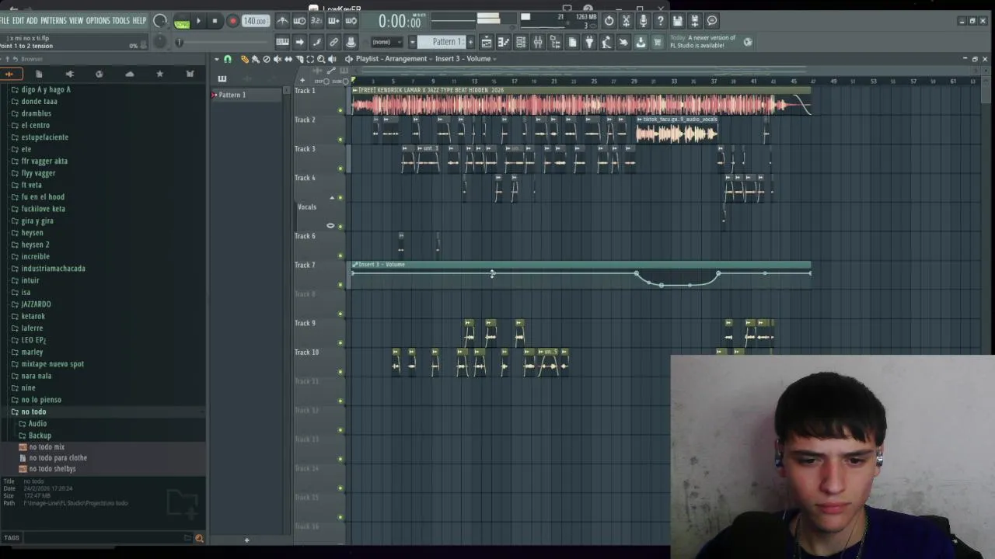Click the browser search magnifier icon
The width and height of the screenshot is (995, 559).
(x=199, y=538)
